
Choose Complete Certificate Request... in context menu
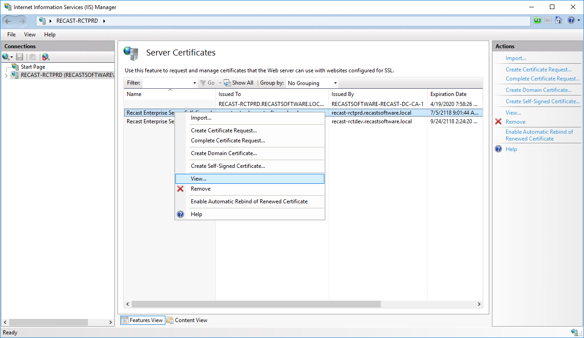tap(250, 141)
